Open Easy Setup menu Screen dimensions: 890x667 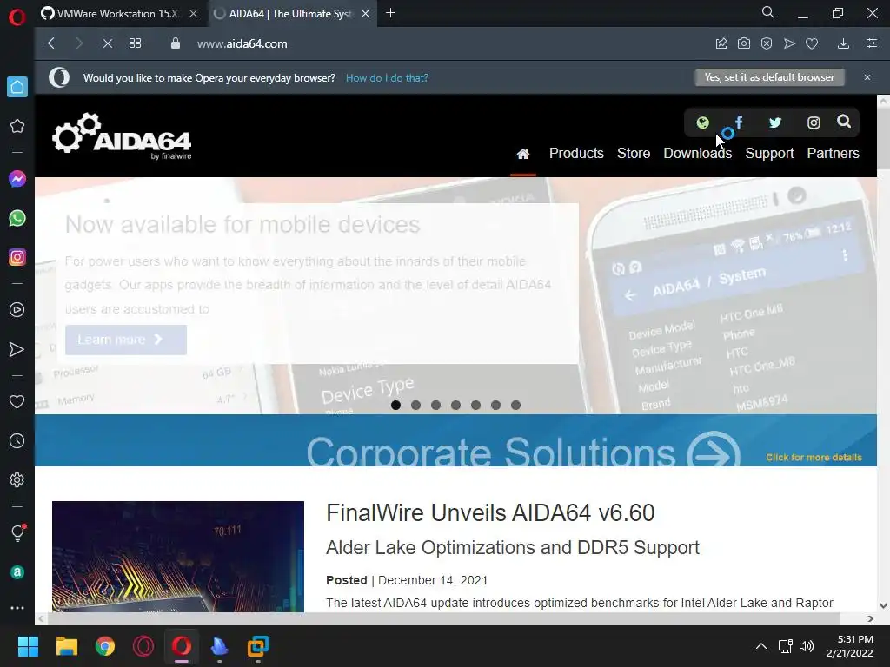click(x=872, y=43)
